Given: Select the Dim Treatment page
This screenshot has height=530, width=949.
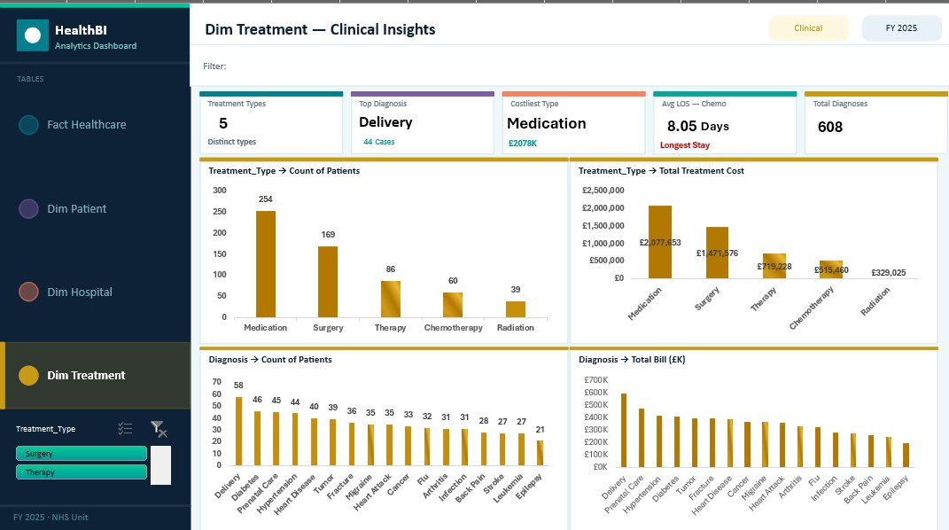Looking at the screenshot, I should [87, 375].
